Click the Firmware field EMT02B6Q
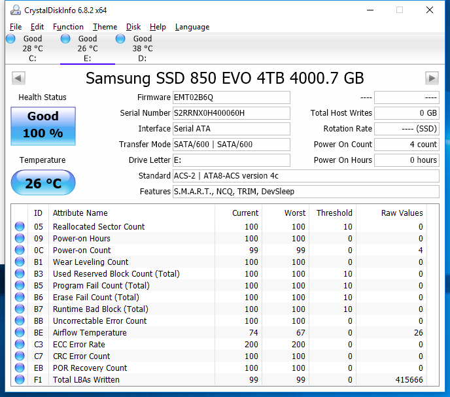Image resolution: width=450 pixels, height=397 pixels. pos(231,97)
